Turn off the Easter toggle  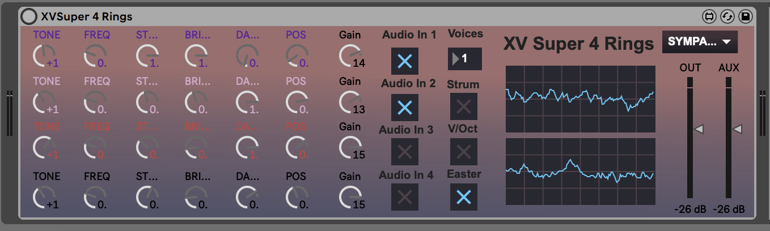(463, 197)
